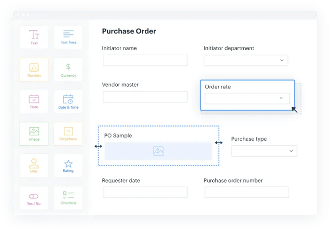Click the Order rate label
330x230 pixels.
(x=218, y=87)
